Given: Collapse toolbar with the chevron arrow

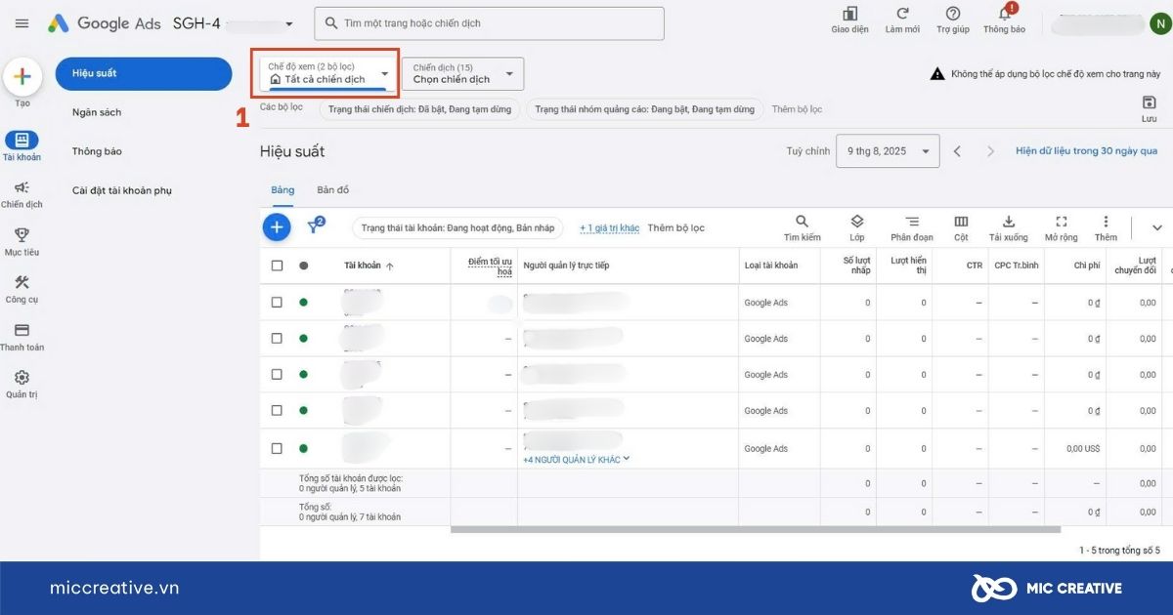Looking at the screenshot, I should click(x=1157, y=227).
